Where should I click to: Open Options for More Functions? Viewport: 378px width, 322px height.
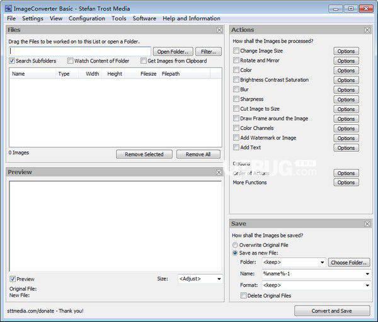point(346,182)
